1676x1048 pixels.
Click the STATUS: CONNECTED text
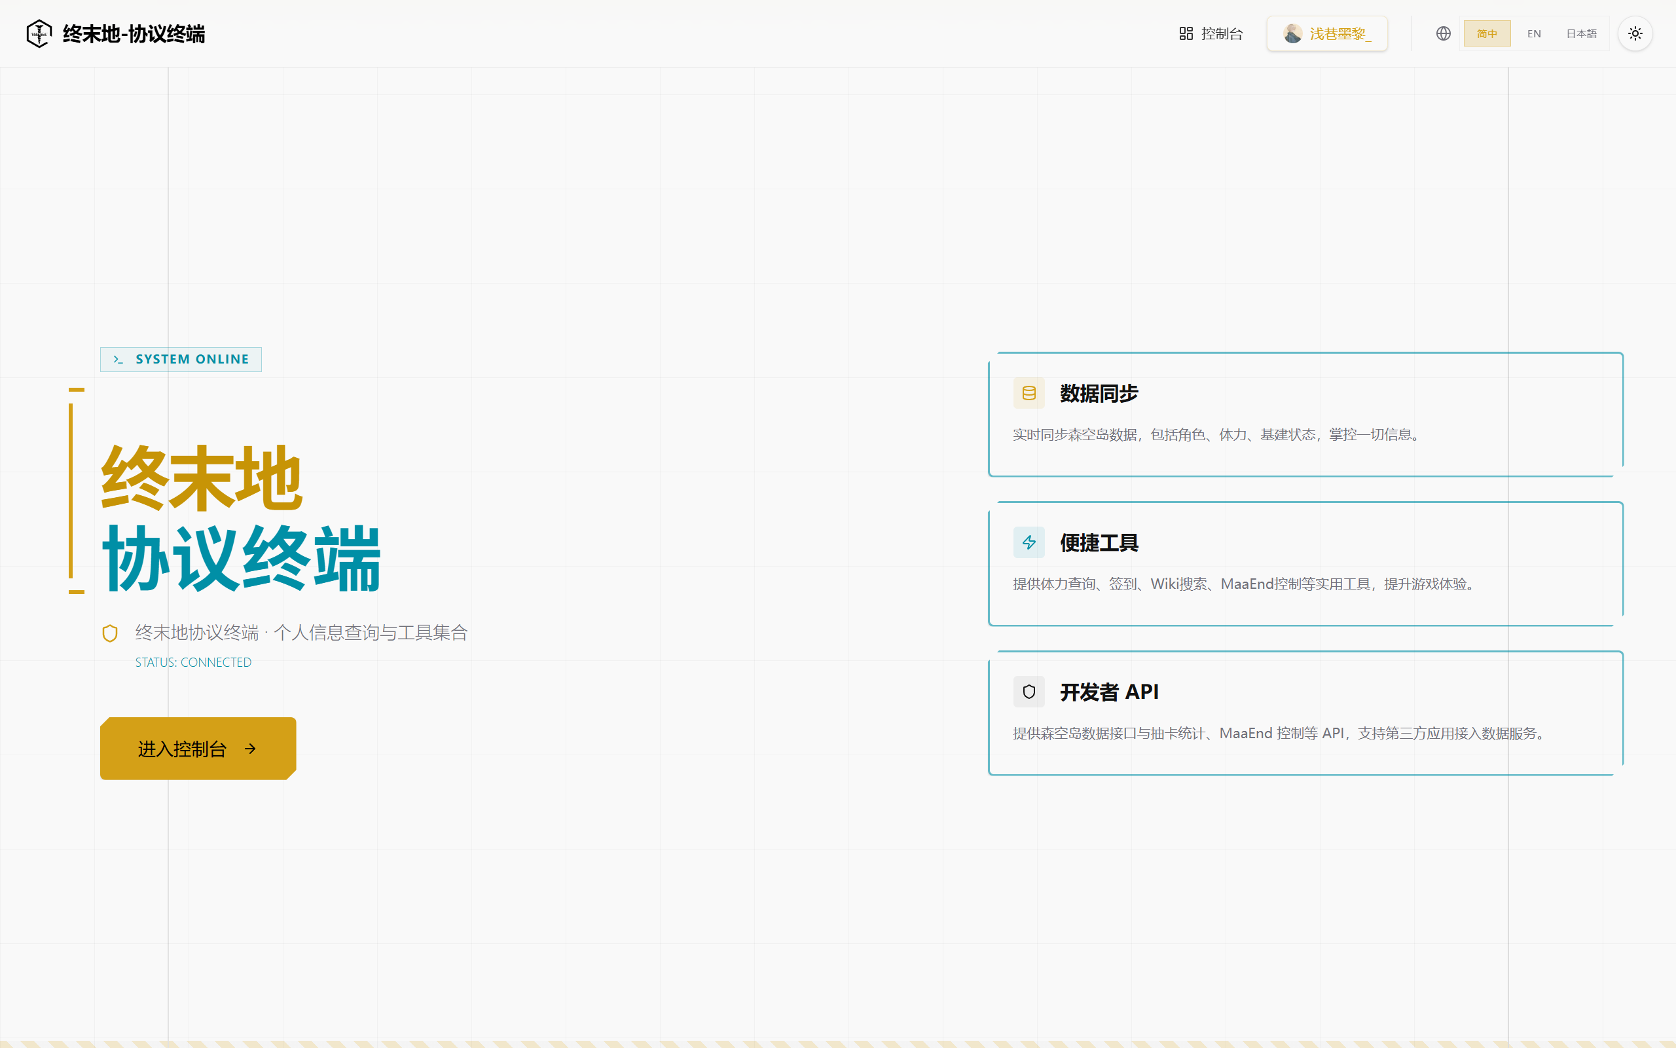point(193,662)
